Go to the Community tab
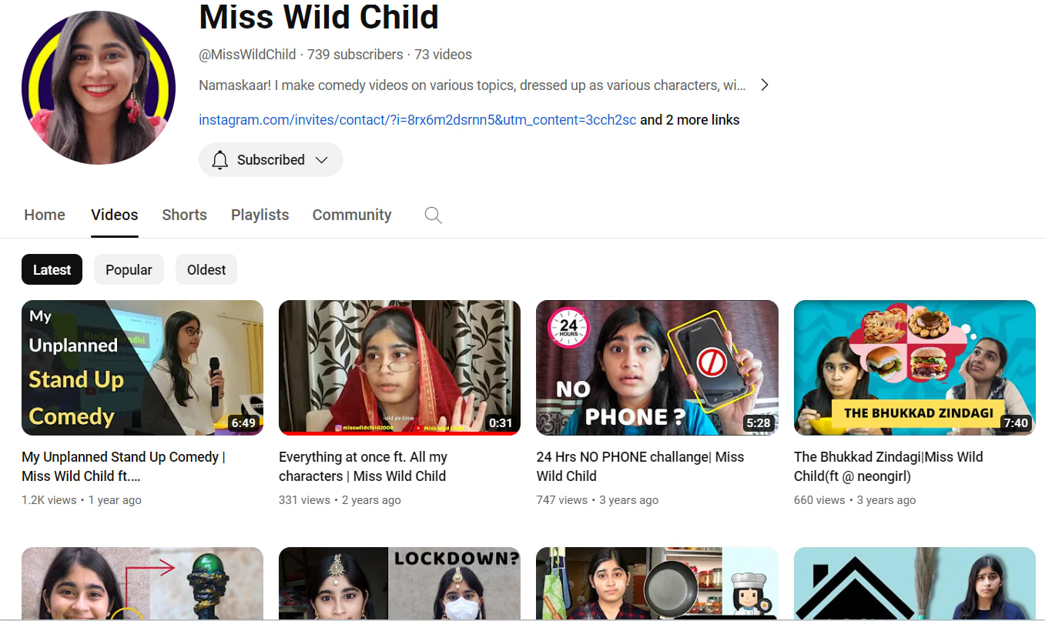1045x621 pixels. pos(352,215)
